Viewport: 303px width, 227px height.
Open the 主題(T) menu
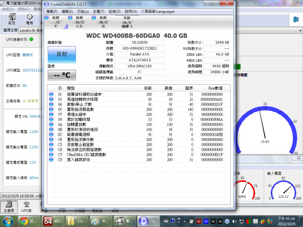pyautogui.click(x=98, y=11)
